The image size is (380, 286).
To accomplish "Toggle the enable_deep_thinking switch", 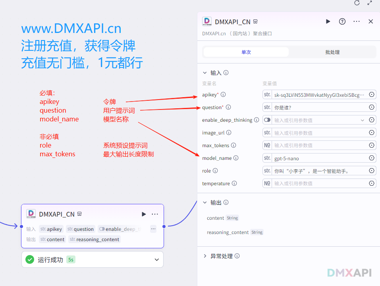I will pos(267,120).
